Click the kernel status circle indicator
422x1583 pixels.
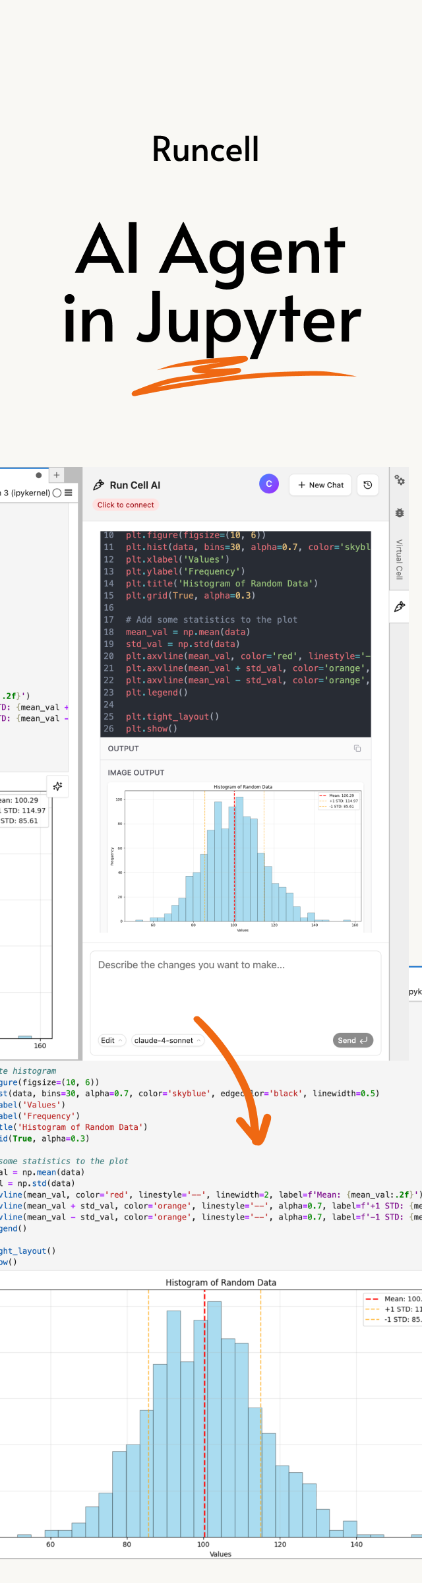57,493
